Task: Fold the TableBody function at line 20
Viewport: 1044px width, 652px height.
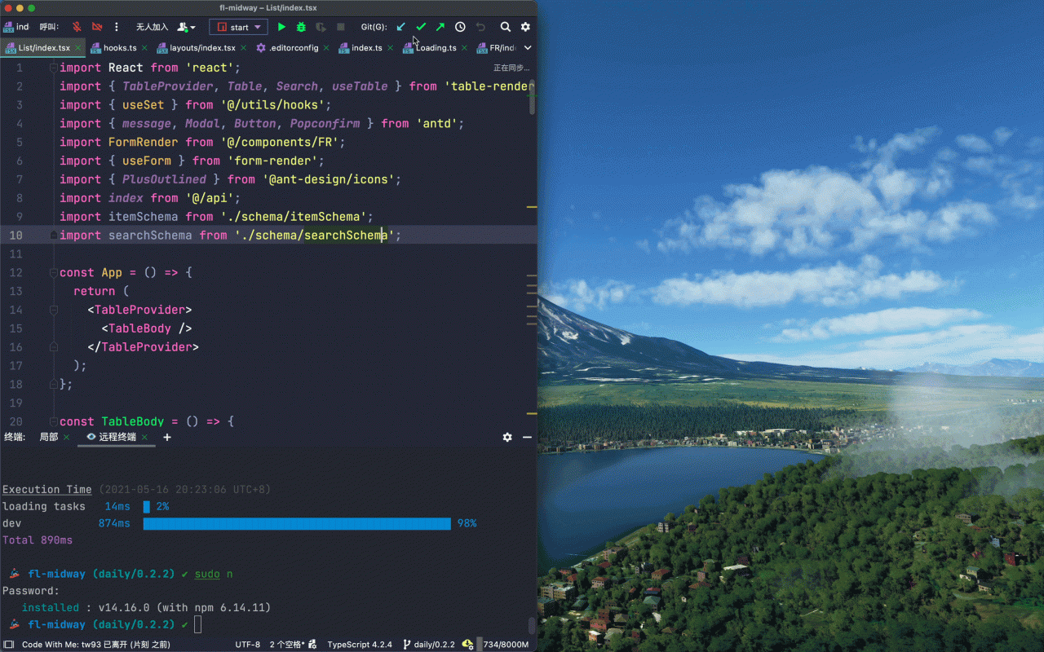Action: (x=54, y=421)
